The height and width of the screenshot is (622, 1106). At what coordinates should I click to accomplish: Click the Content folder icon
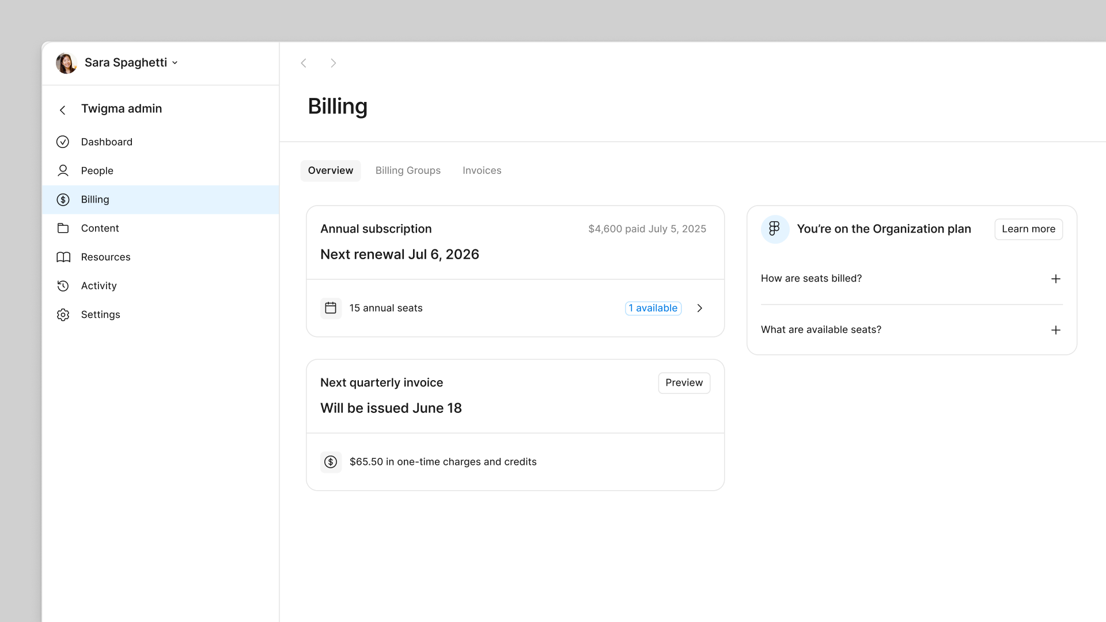[63, 228]
